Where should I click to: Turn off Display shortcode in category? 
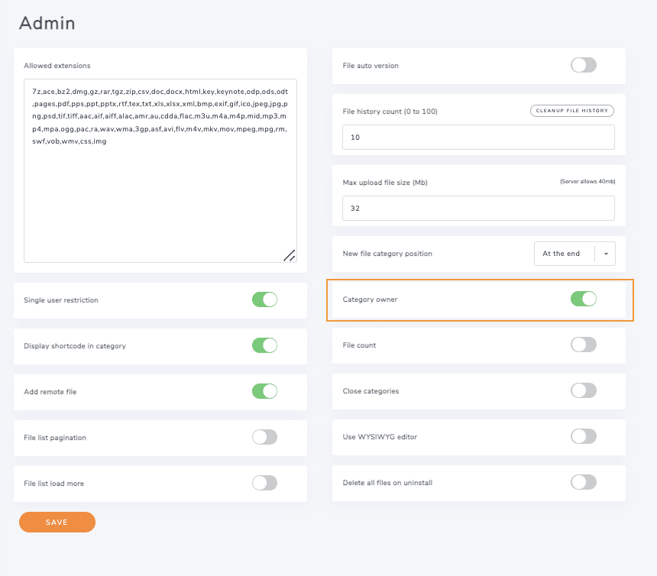click(264, 345)
